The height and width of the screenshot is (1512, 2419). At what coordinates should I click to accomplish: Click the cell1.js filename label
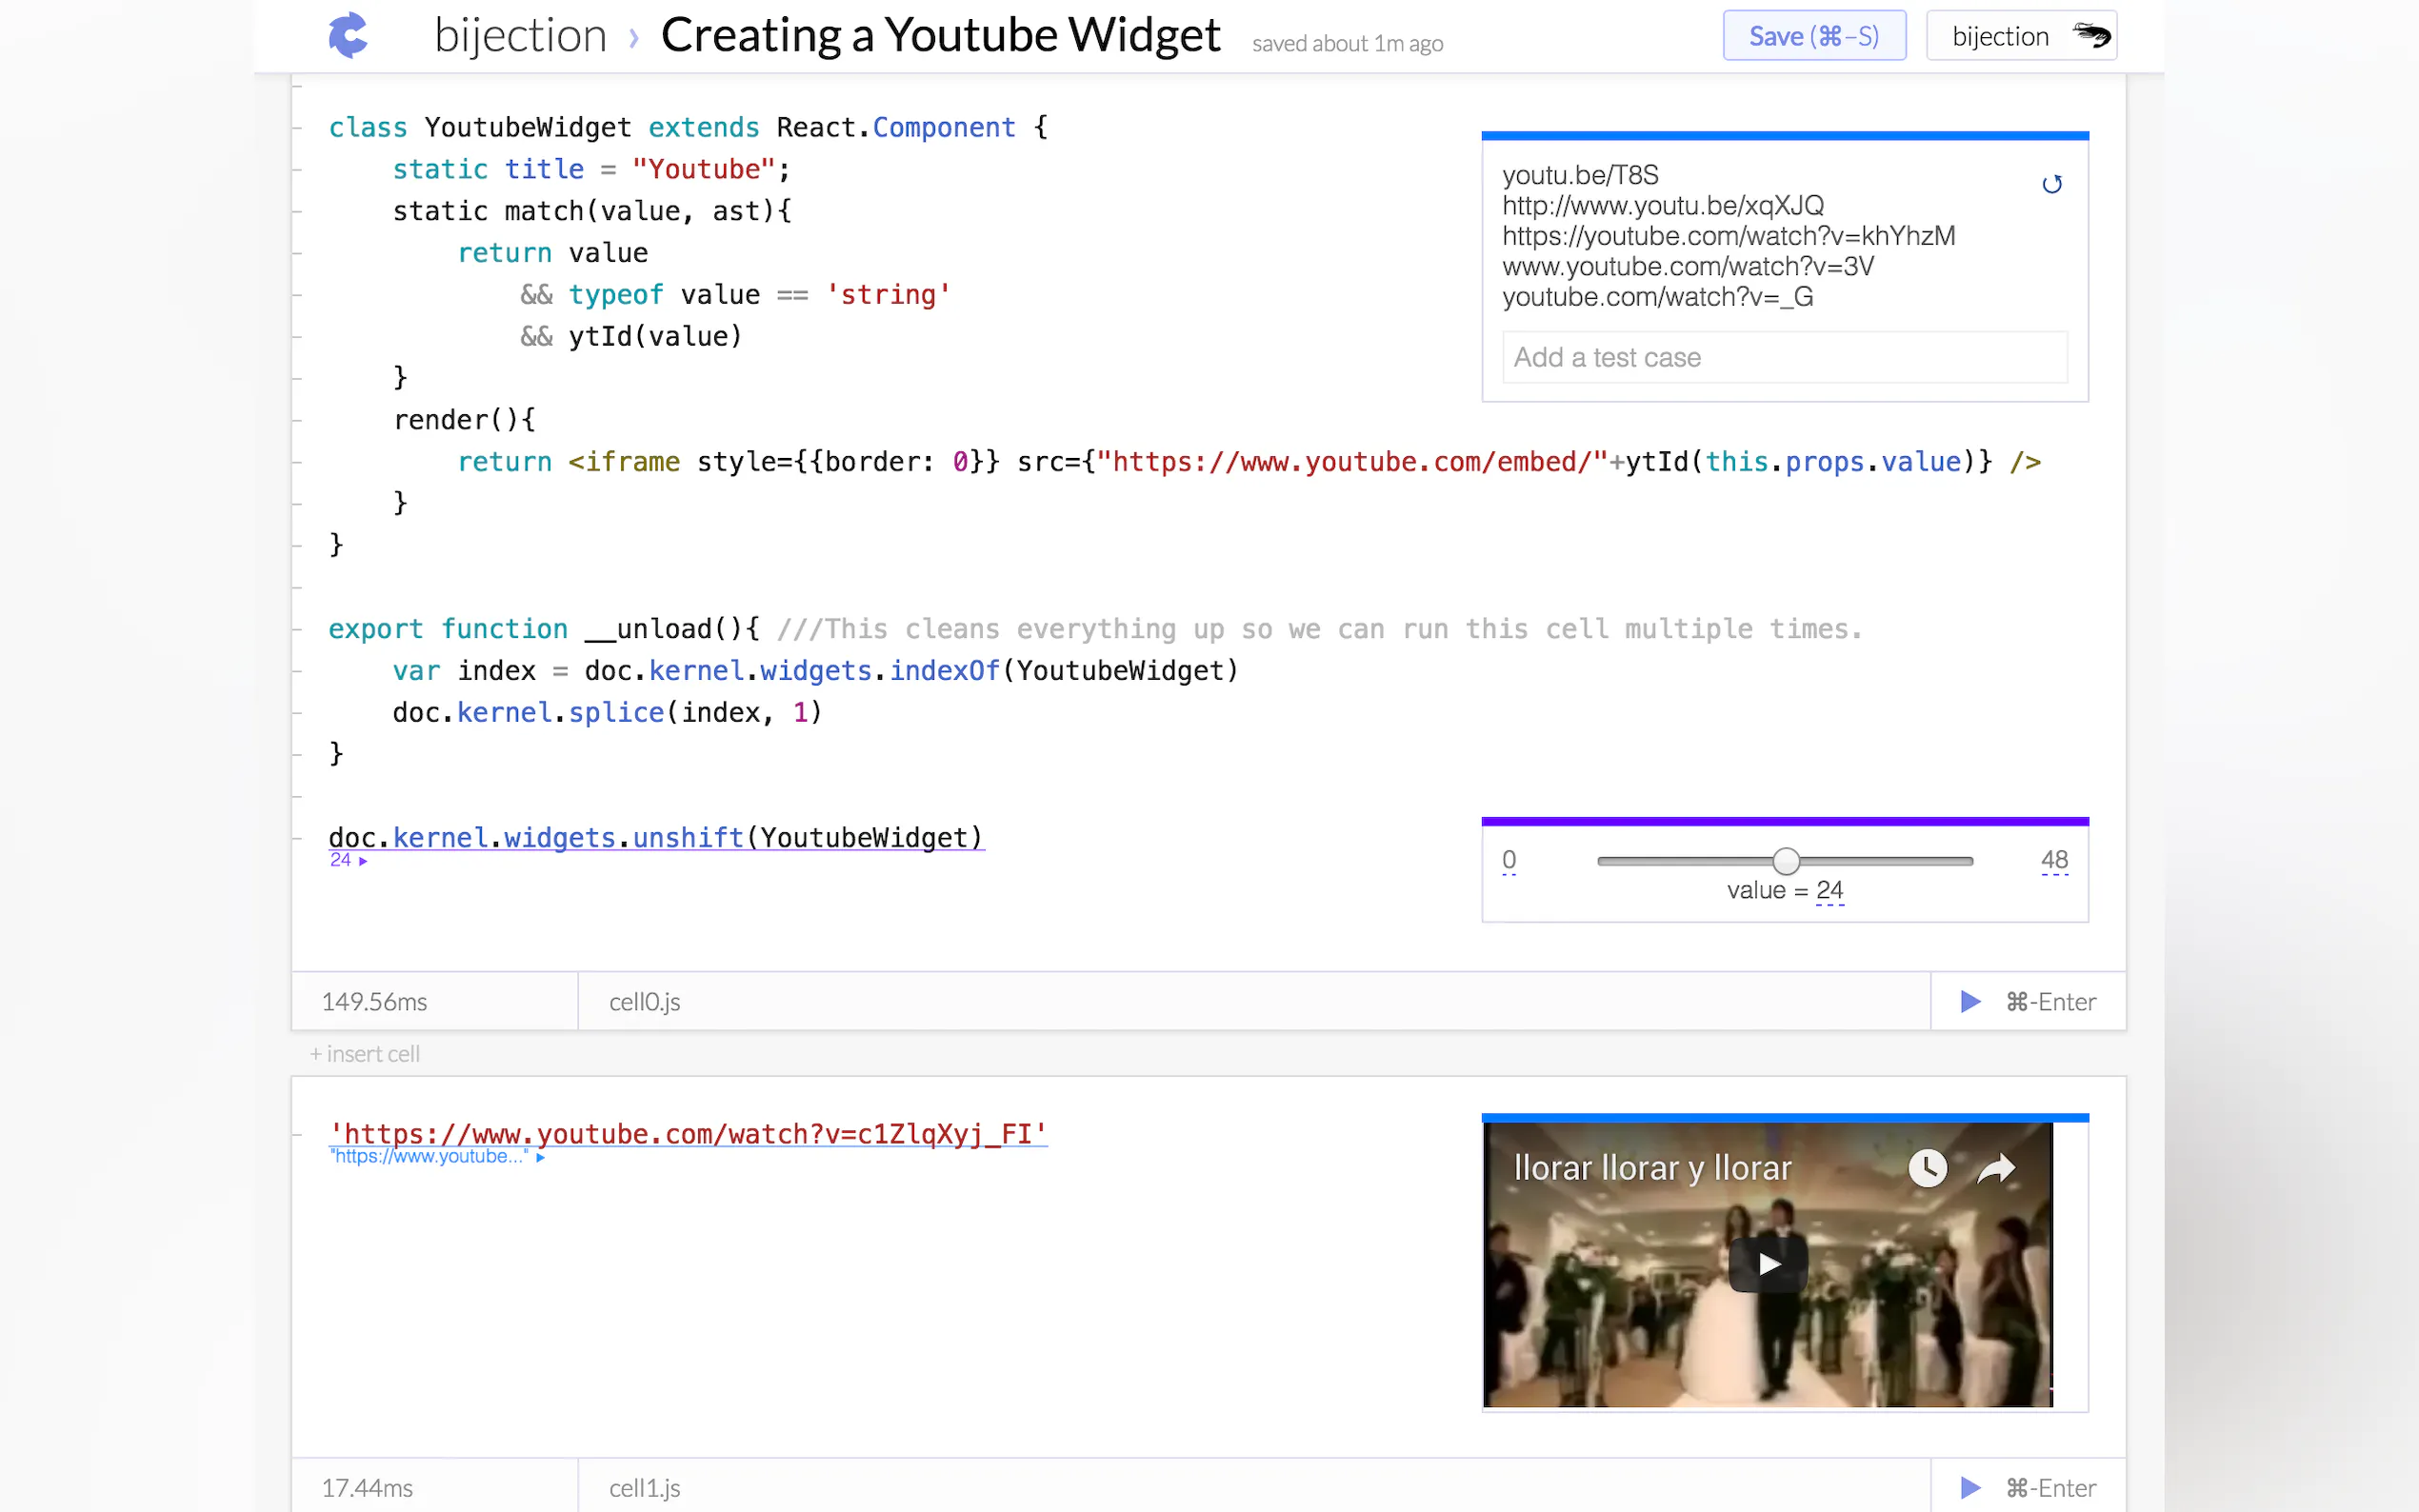coord(645,1487)
